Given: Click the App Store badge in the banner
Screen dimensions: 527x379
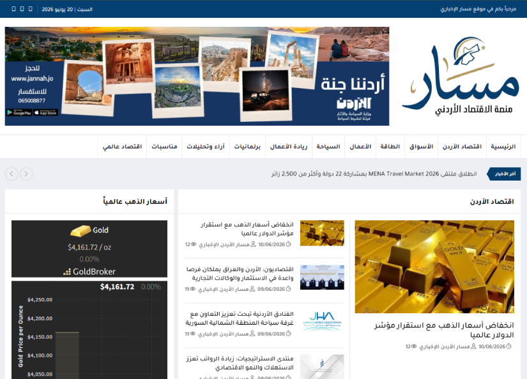Looking at the screenshot, I should pyautogui.click(x=46, y=113).
